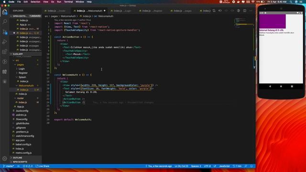Click UTF-8 encoding in status bar
This screenshot has height=172, width=306.
coord(207,166)
